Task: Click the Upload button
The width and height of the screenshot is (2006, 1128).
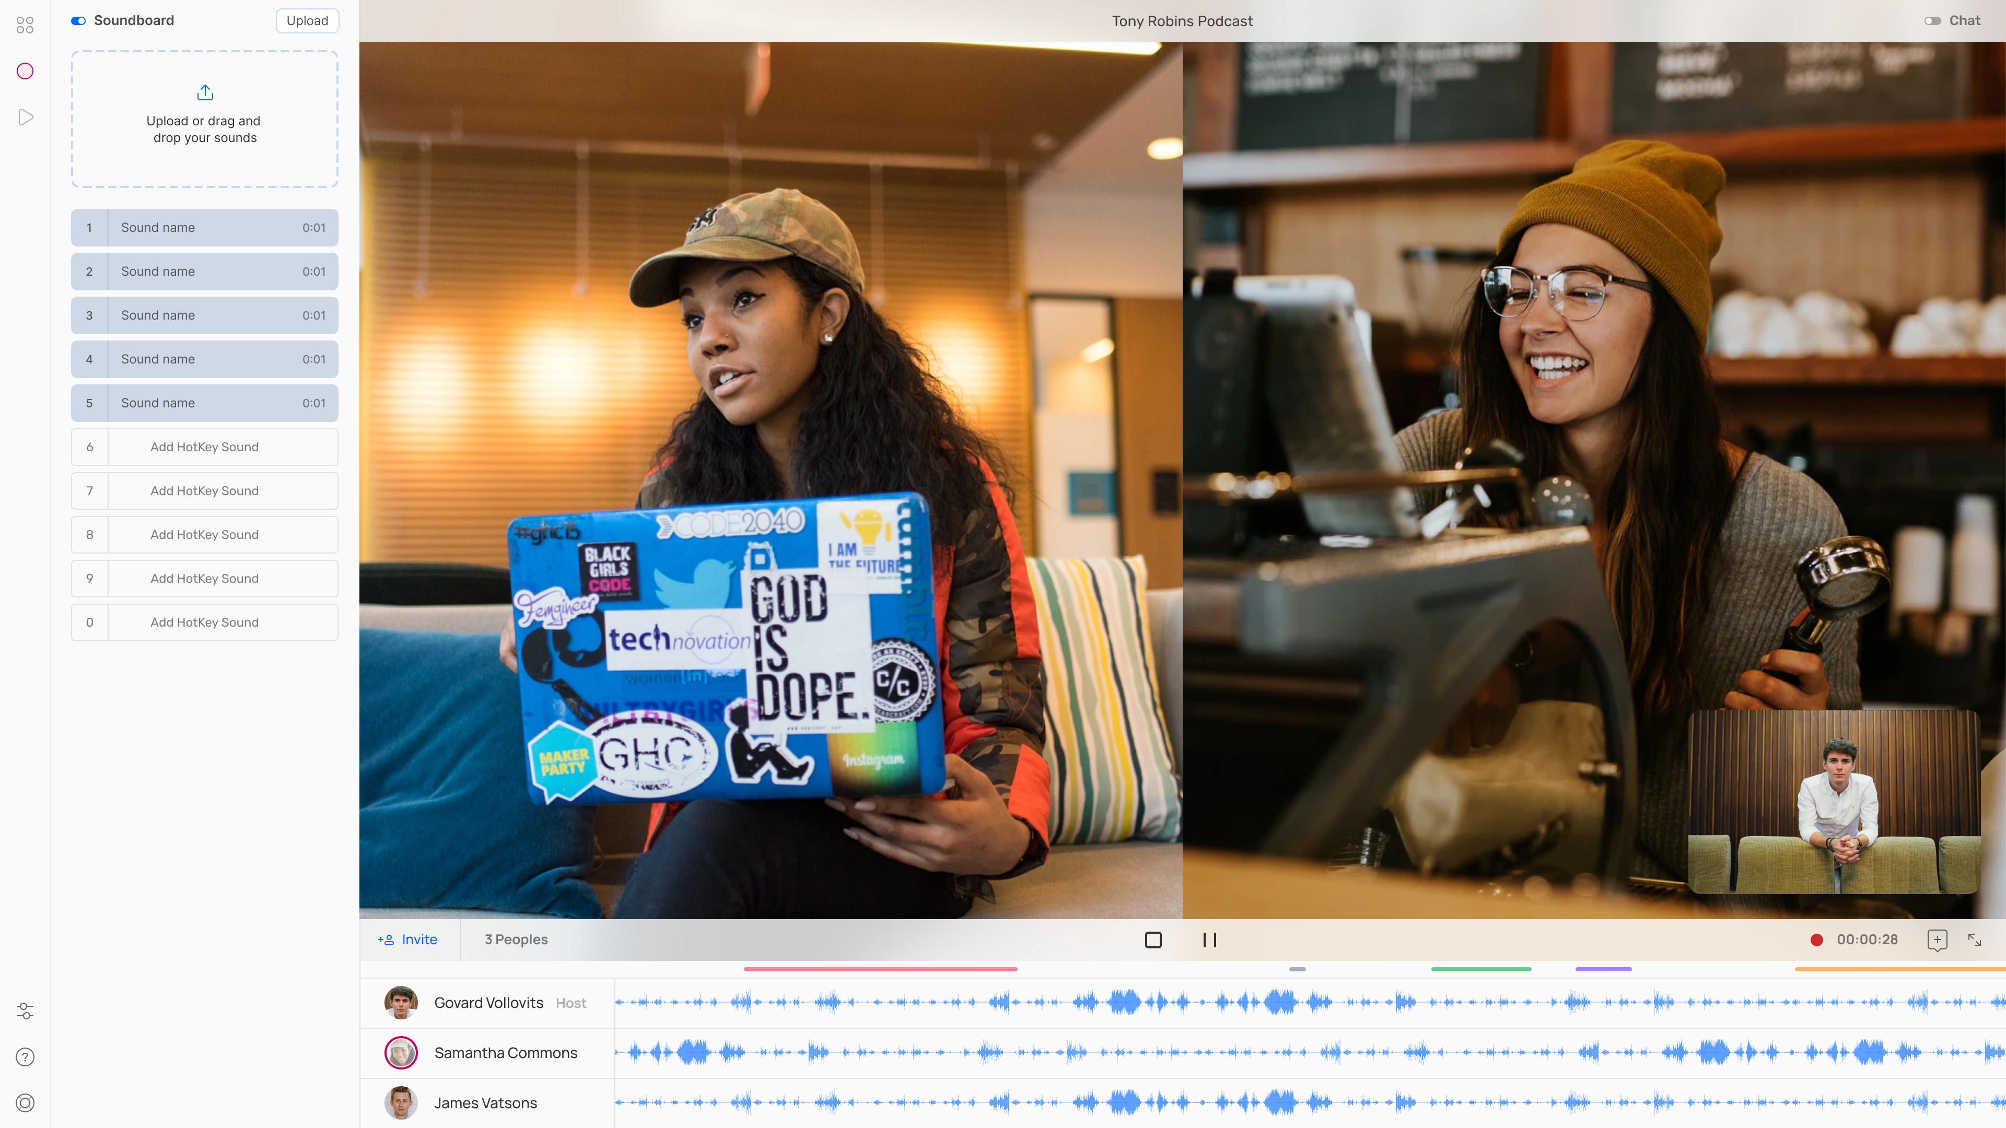Action: click(x=307, y=21)
